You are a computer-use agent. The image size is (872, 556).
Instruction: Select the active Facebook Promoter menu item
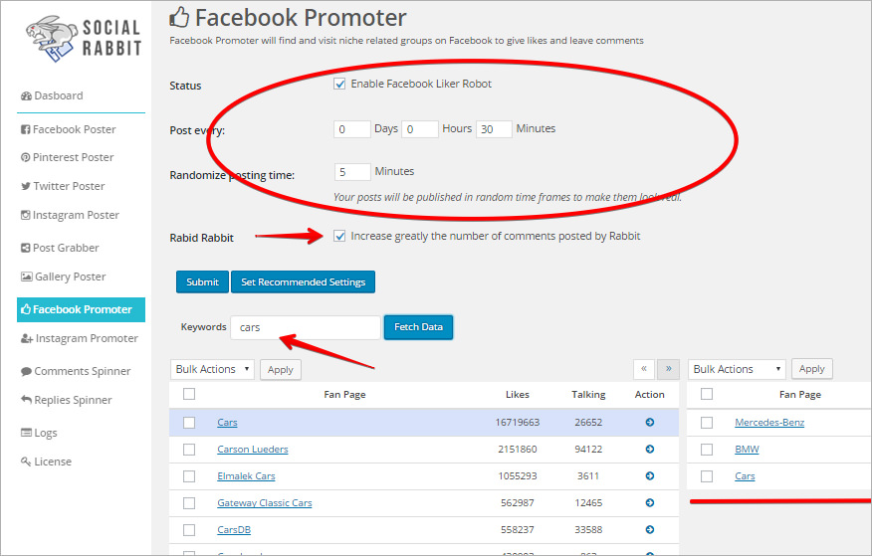[82, 309]
